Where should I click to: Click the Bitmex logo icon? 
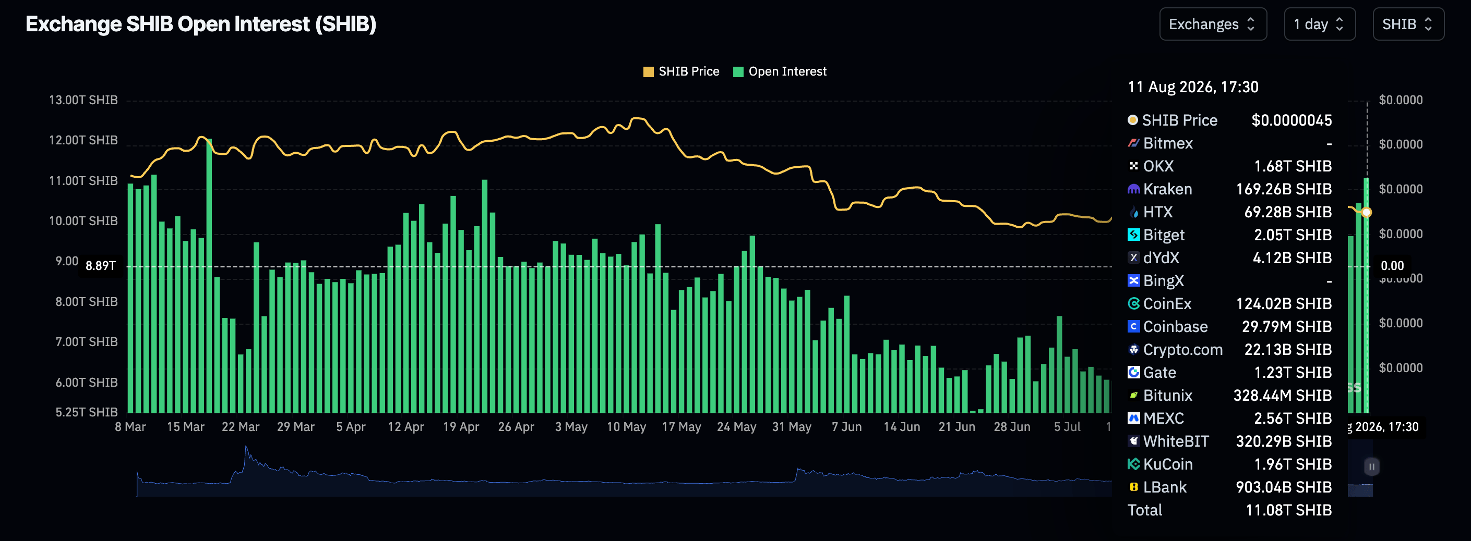[x=1133, y=143]
